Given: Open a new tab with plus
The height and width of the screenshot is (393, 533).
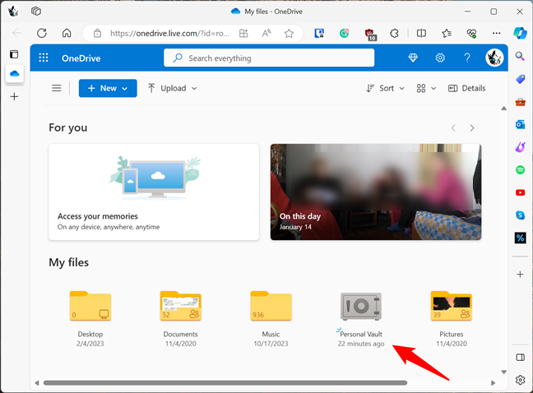Looking at the screenshot, I should pos(14,97).
